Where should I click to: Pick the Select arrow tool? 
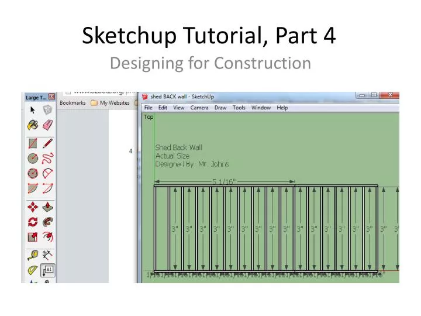tap(33, 110)
